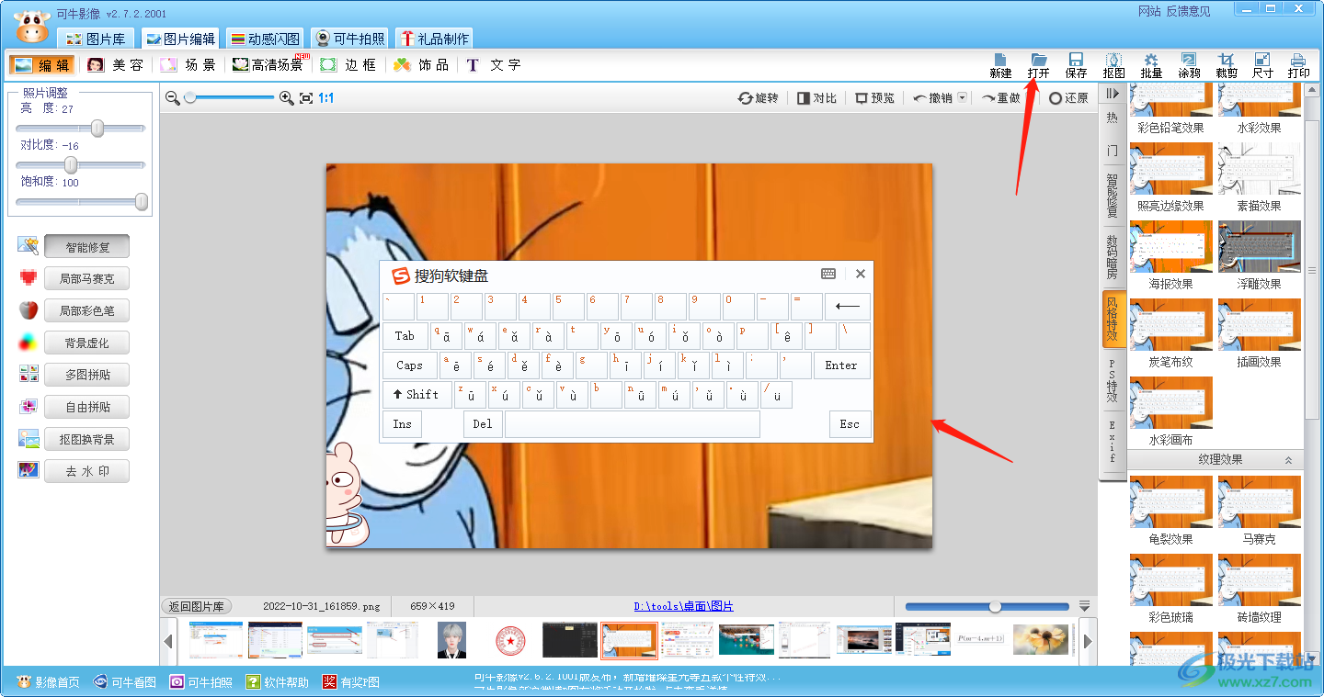Screen dimensions: 1324x697
Task: Switch to the 礼品制作 tab
Action: (435, 39)
